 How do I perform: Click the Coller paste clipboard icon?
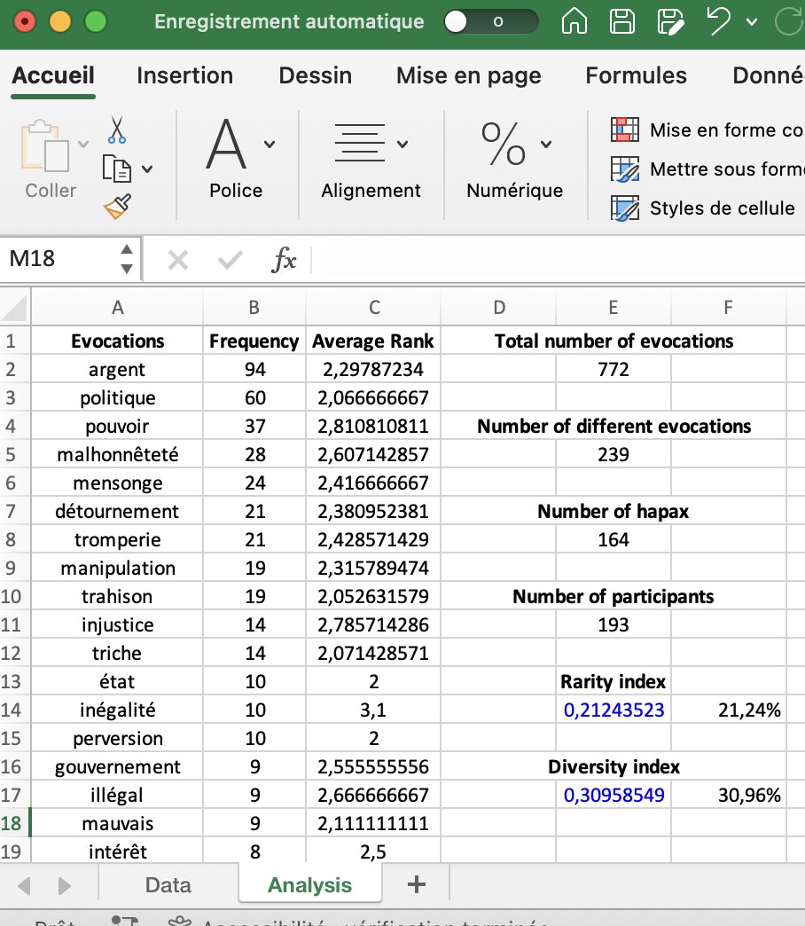tap(45, 145)
